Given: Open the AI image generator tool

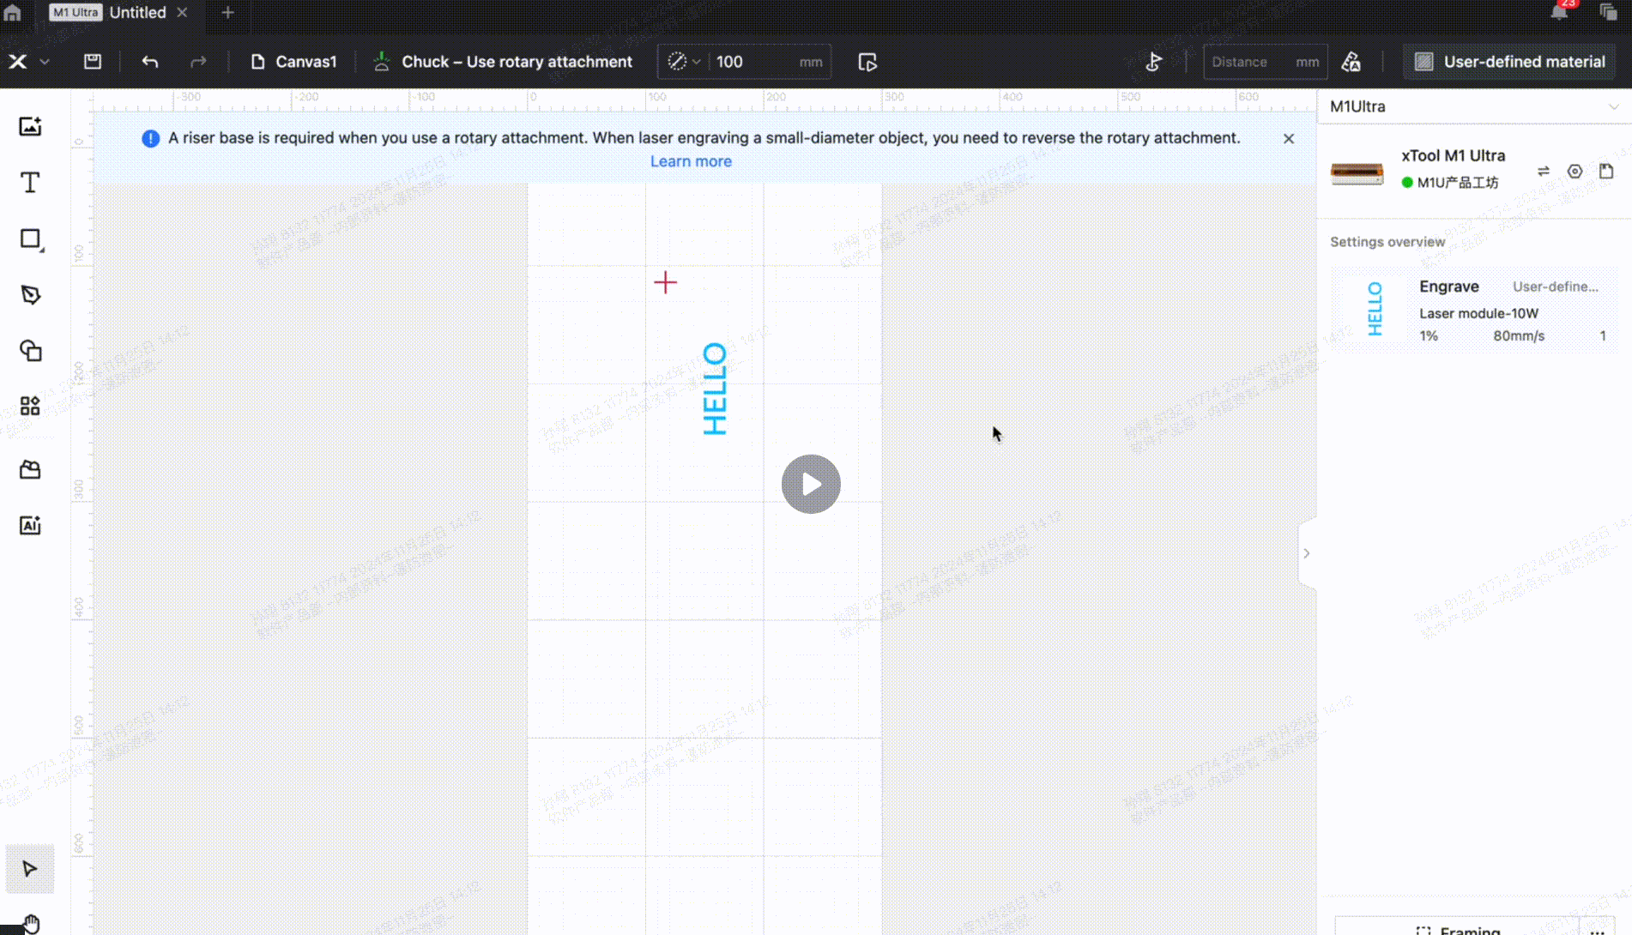Looking at the screenshot, I should 30,525.
